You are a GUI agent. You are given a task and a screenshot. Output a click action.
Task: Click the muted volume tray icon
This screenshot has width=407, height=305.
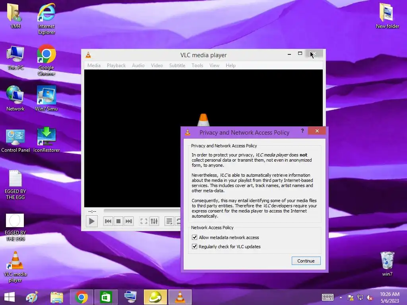[369, 297]
